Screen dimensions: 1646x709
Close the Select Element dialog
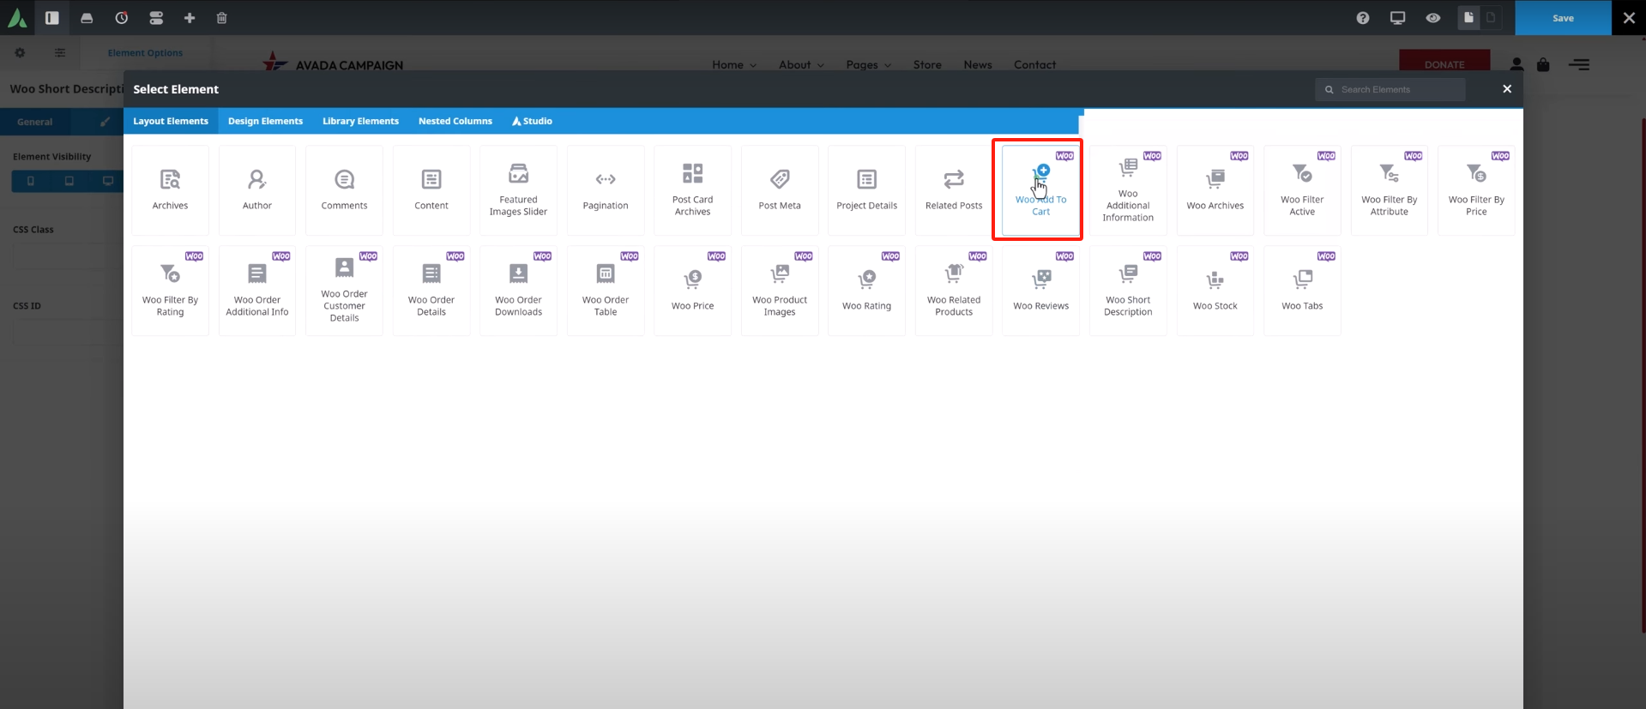(x=1506, y=89)
